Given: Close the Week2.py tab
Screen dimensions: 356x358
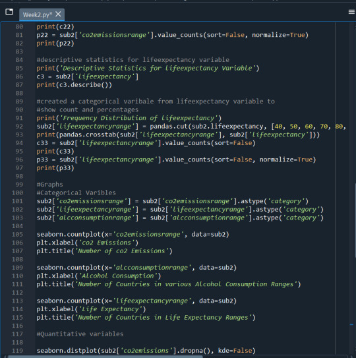Looking at the screenshot, I should click(58, 14).
